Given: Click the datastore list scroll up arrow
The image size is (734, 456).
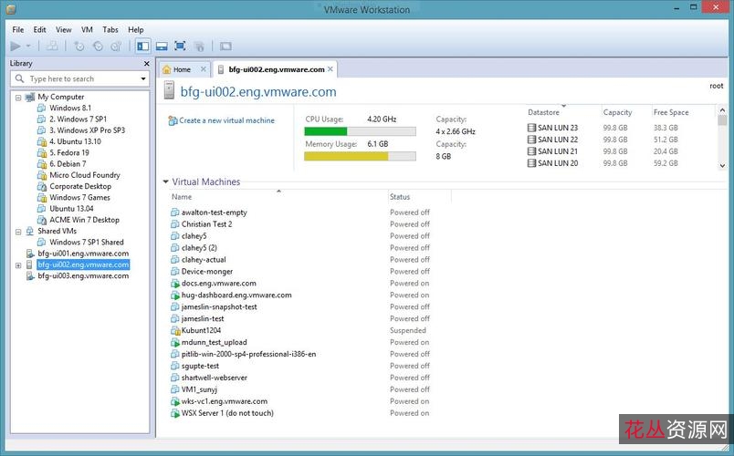Looking at the screenshot, I should click(722, 110).
